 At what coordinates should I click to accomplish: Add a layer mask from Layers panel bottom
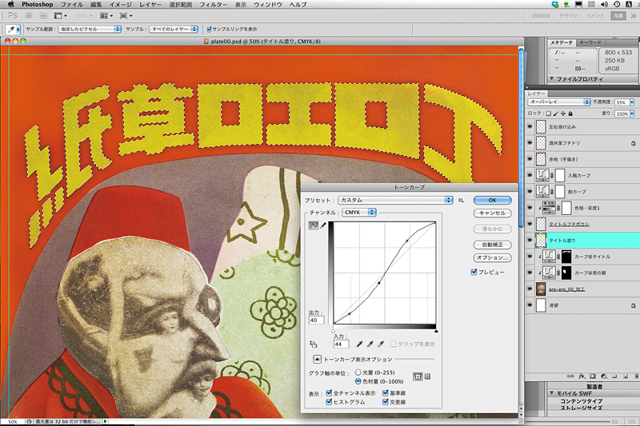[592, 376]
